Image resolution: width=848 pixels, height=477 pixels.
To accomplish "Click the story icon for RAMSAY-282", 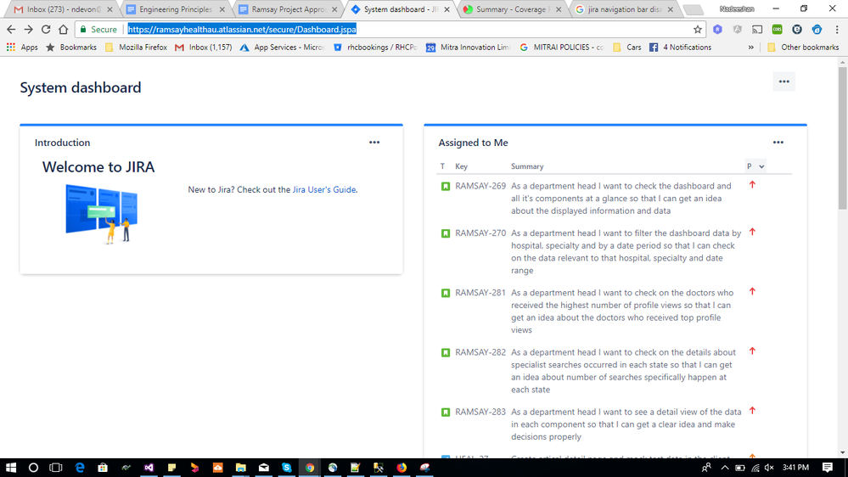I will pyautogui.click(x=445, y=352).
